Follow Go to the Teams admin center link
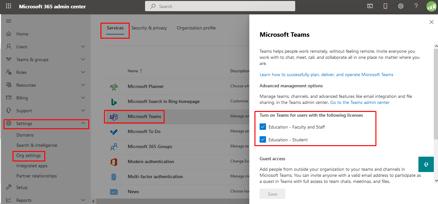The image size is (438, 204). point(360,102)
